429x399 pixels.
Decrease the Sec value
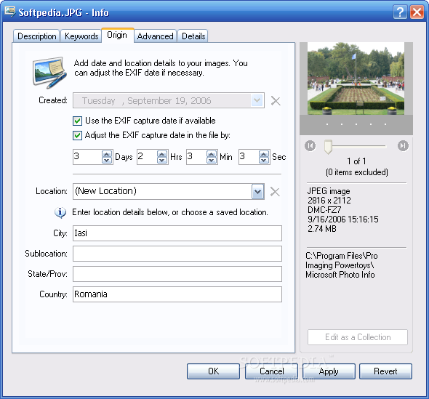[264, 160]
